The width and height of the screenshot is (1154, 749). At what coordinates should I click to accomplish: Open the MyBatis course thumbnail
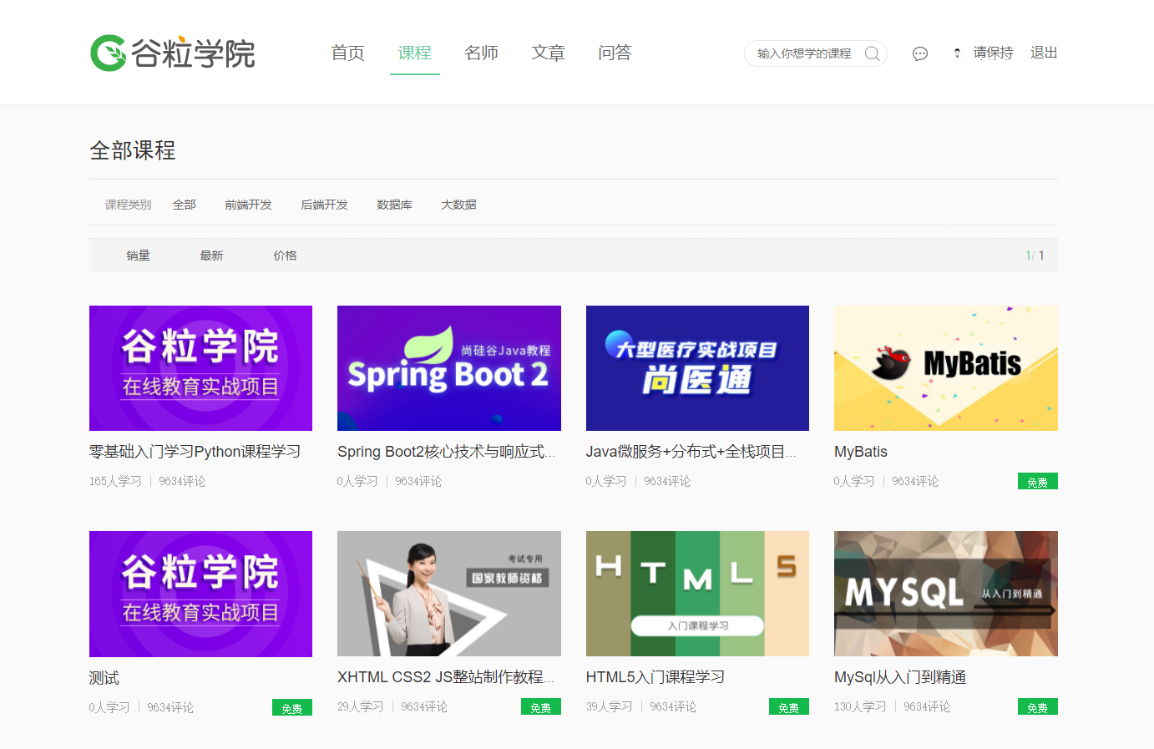946,368
